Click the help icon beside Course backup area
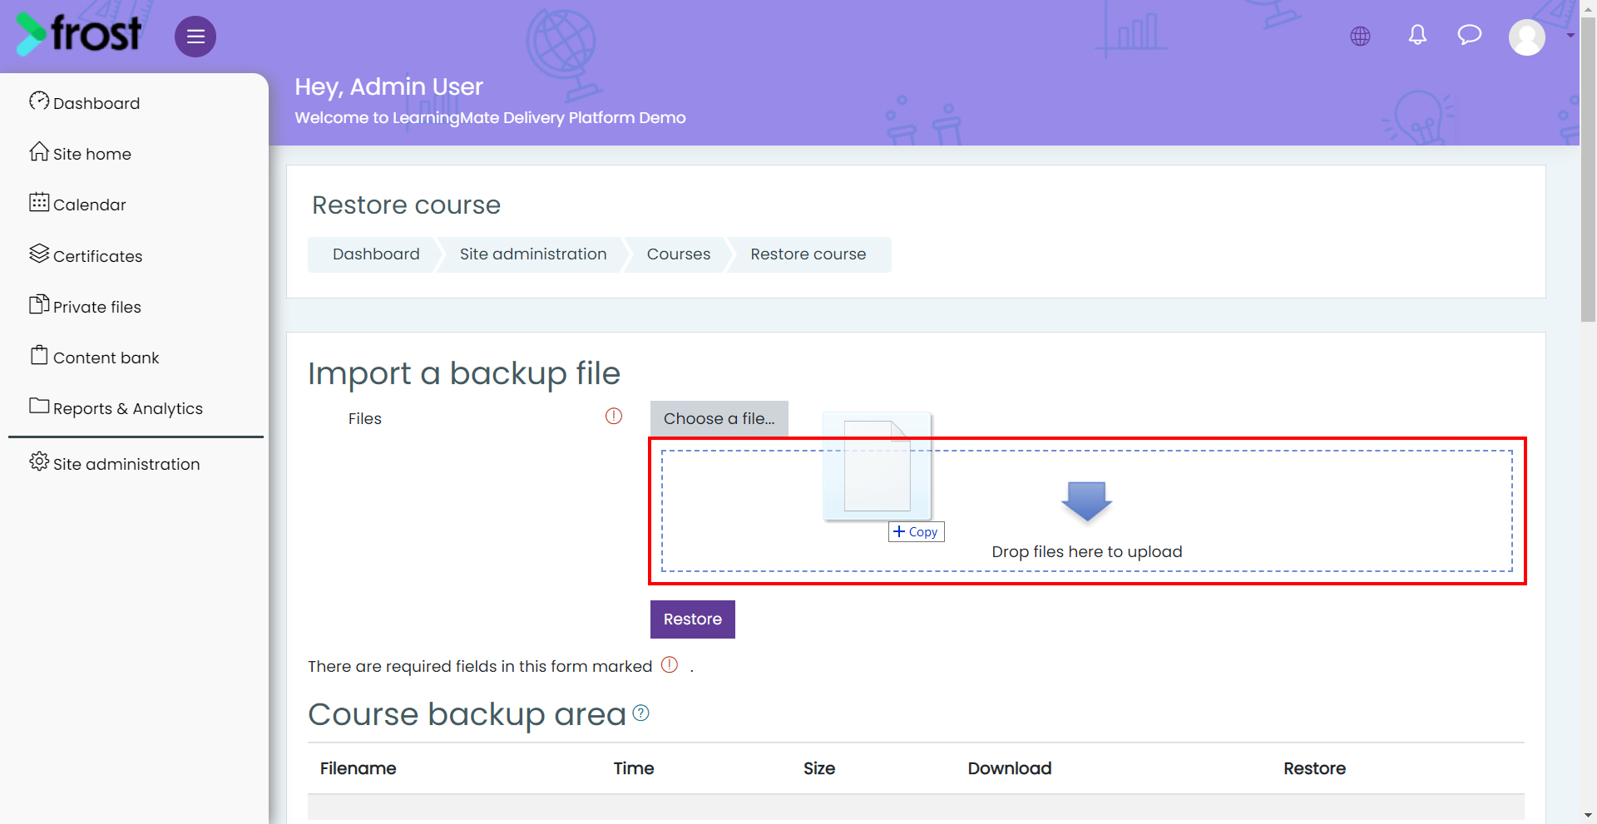This screenshot has width=1597, height=824. click(x=640, y=713)
